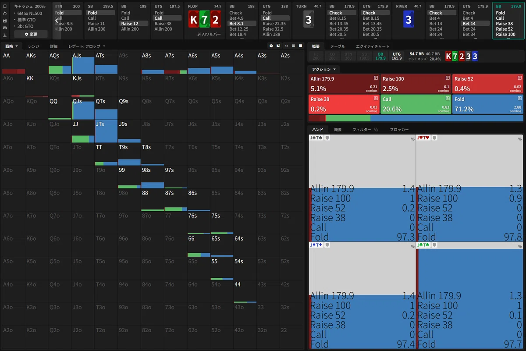Expand more bet sizes under flop BB column

point(242,38)
